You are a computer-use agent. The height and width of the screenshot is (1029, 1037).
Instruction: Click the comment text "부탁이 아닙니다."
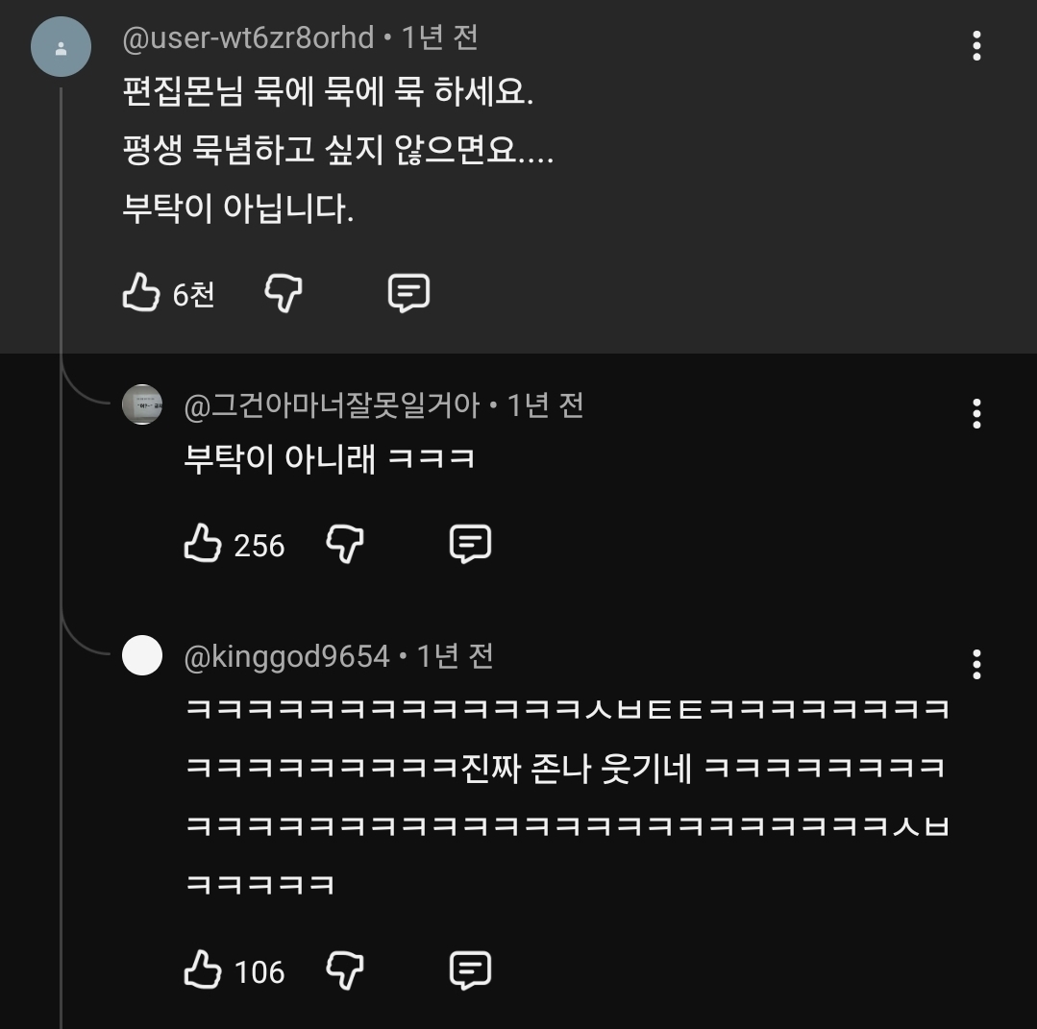239,208
